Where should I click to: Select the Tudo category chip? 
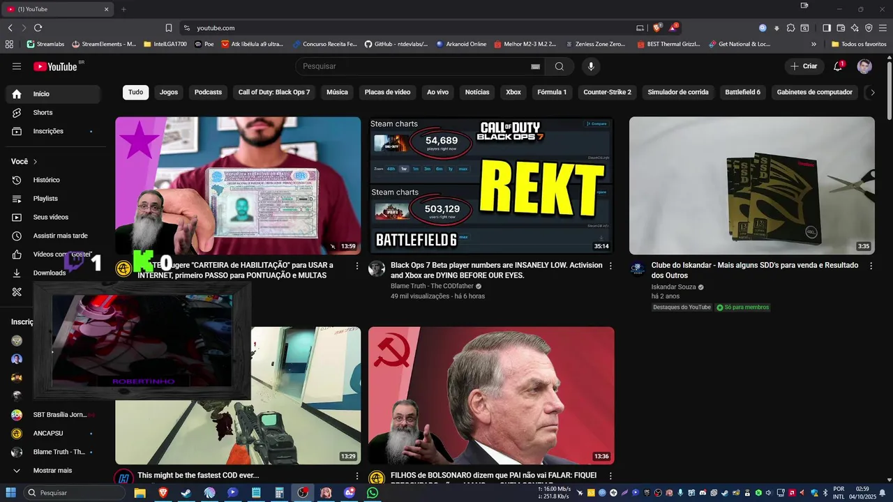pos(135,92)
